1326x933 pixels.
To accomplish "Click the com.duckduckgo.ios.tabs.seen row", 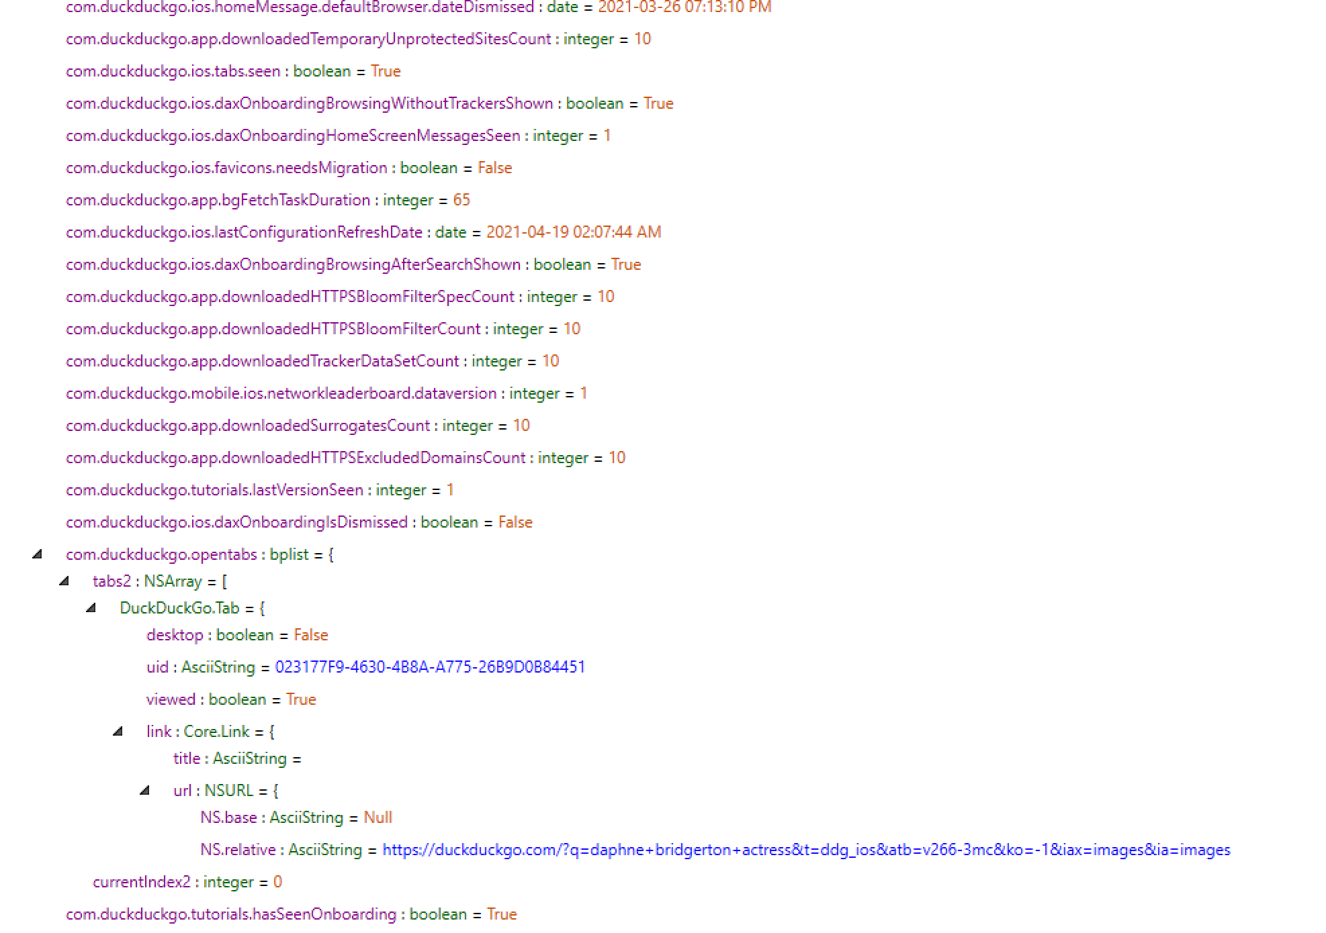I will [233, 71].
